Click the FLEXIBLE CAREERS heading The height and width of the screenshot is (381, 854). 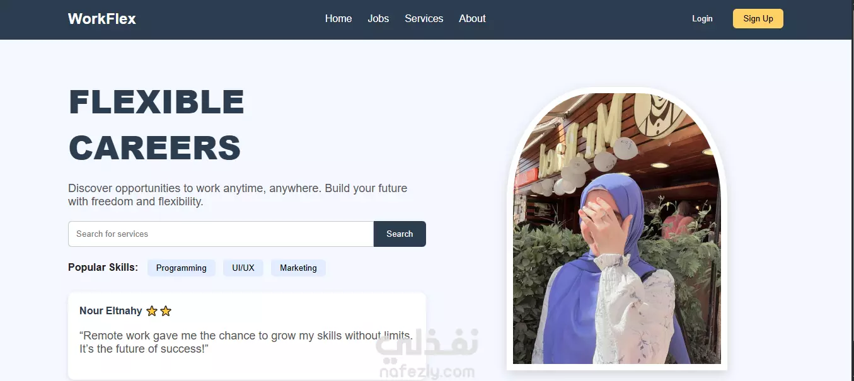(156, 125)
